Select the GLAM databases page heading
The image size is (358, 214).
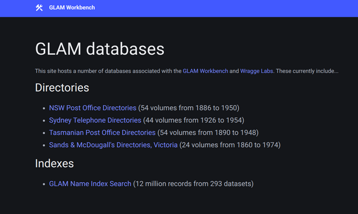tap(100, 49)
